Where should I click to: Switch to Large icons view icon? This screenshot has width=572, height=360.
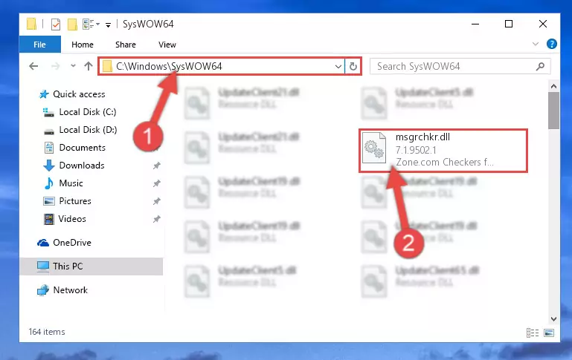point(549,333)
